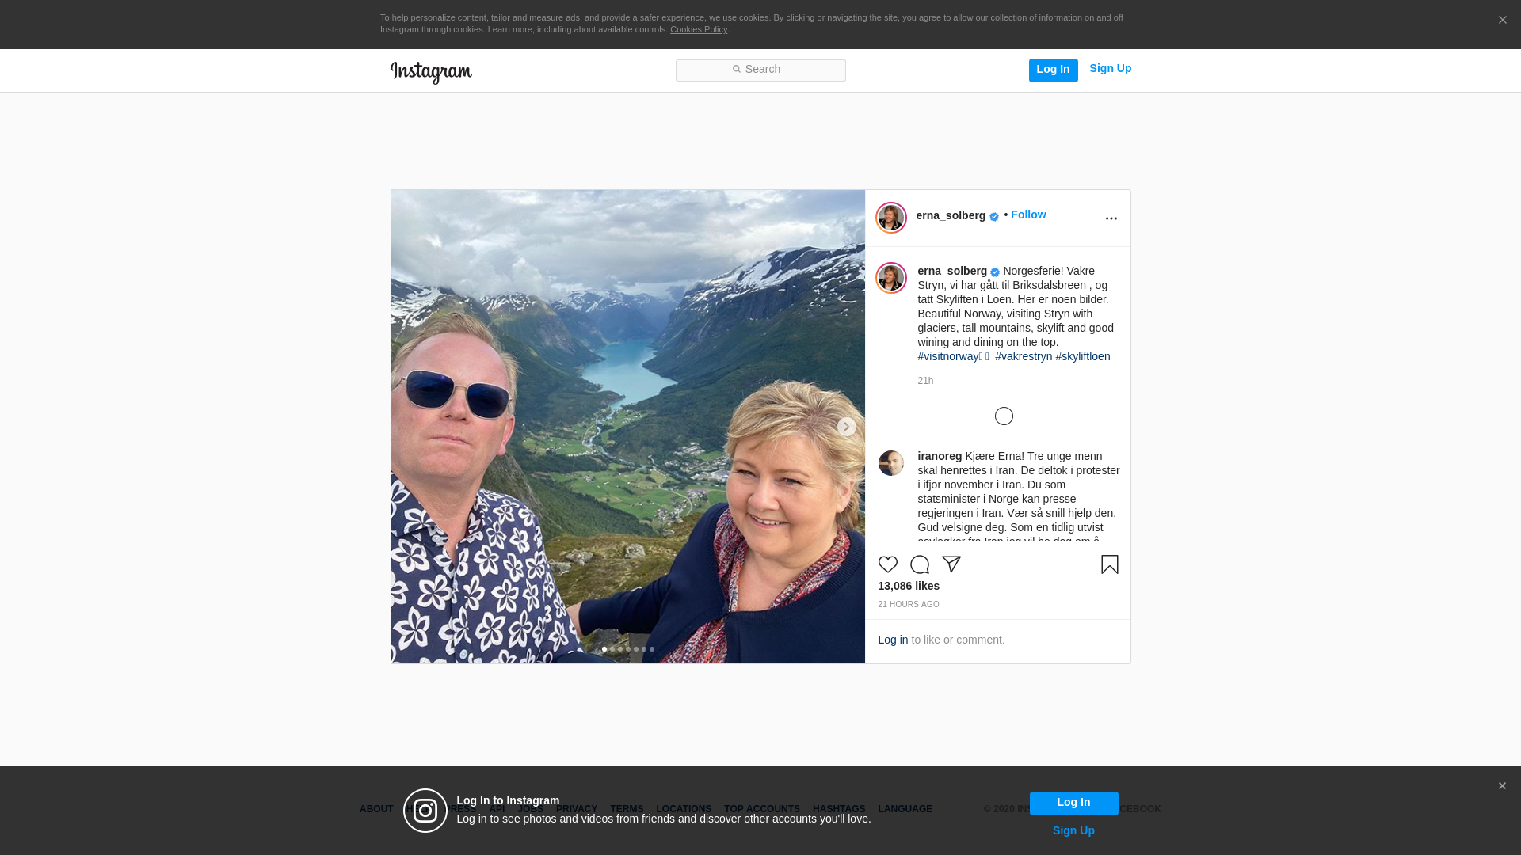Open the #visitnorway hashtag
This screenshot has width=1521, height=855.
[x=954, y=356]
